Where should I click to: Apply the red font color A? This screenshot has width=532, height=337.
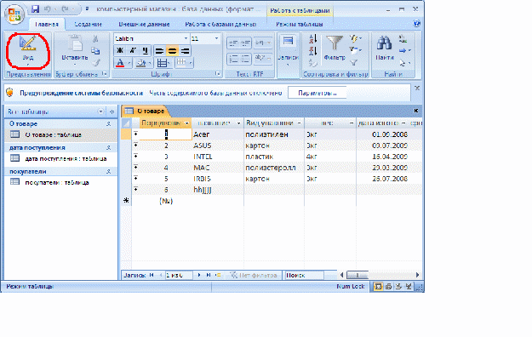(120, 63)
